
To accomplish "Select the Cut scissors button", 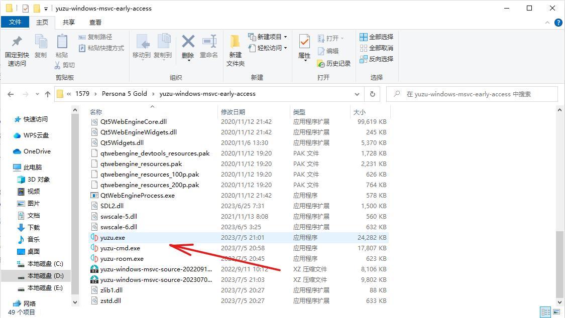I will coord(64,65).
